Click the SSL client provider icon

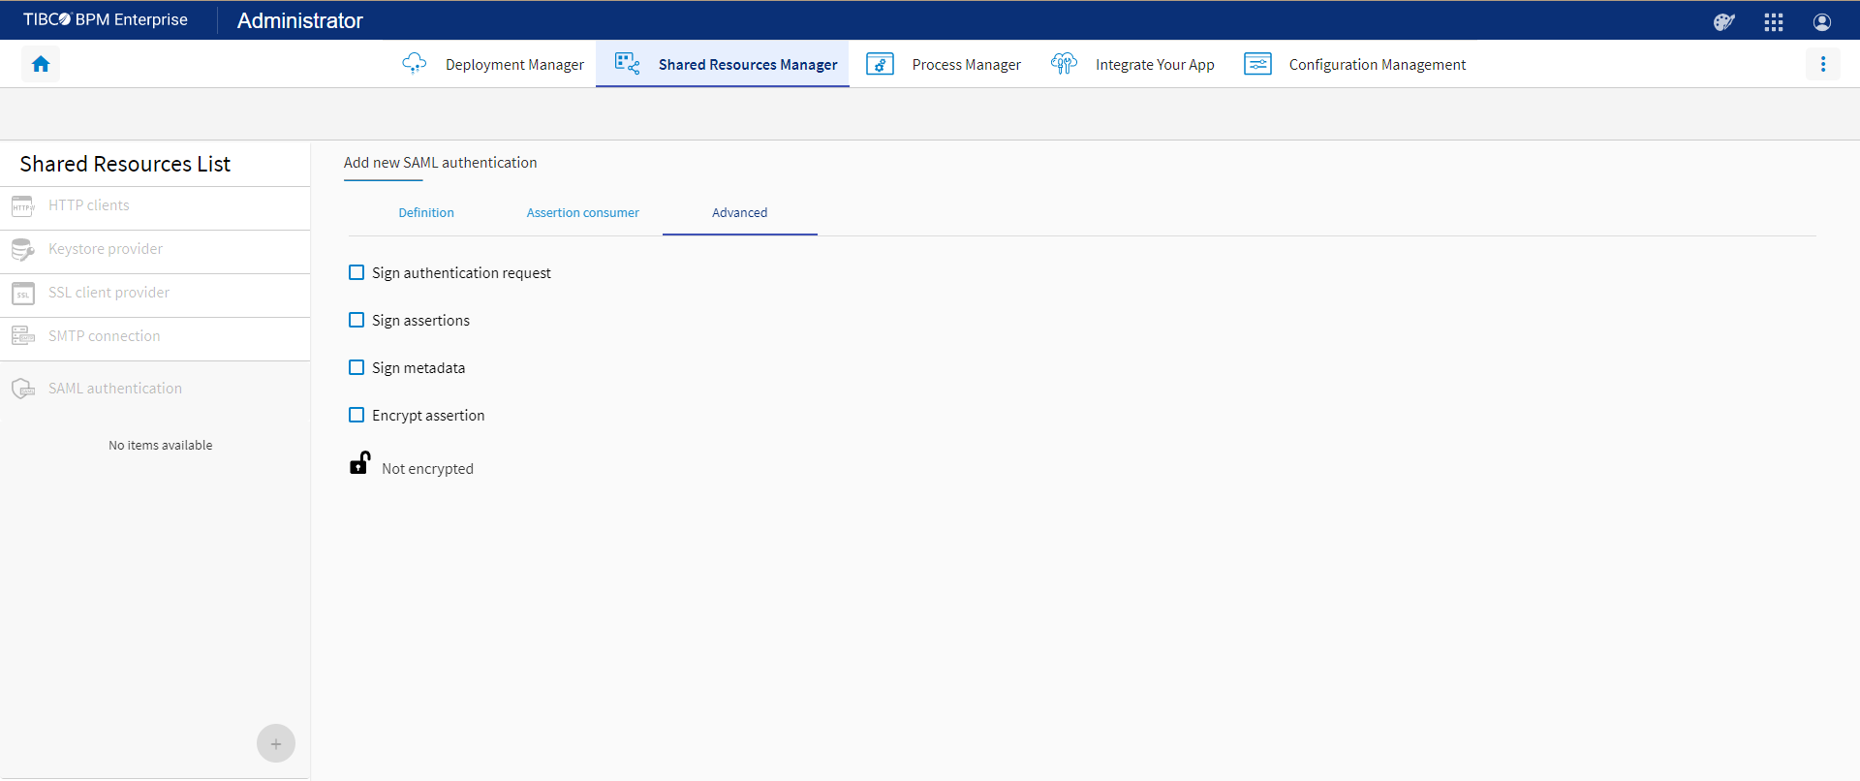pos(23,294)
